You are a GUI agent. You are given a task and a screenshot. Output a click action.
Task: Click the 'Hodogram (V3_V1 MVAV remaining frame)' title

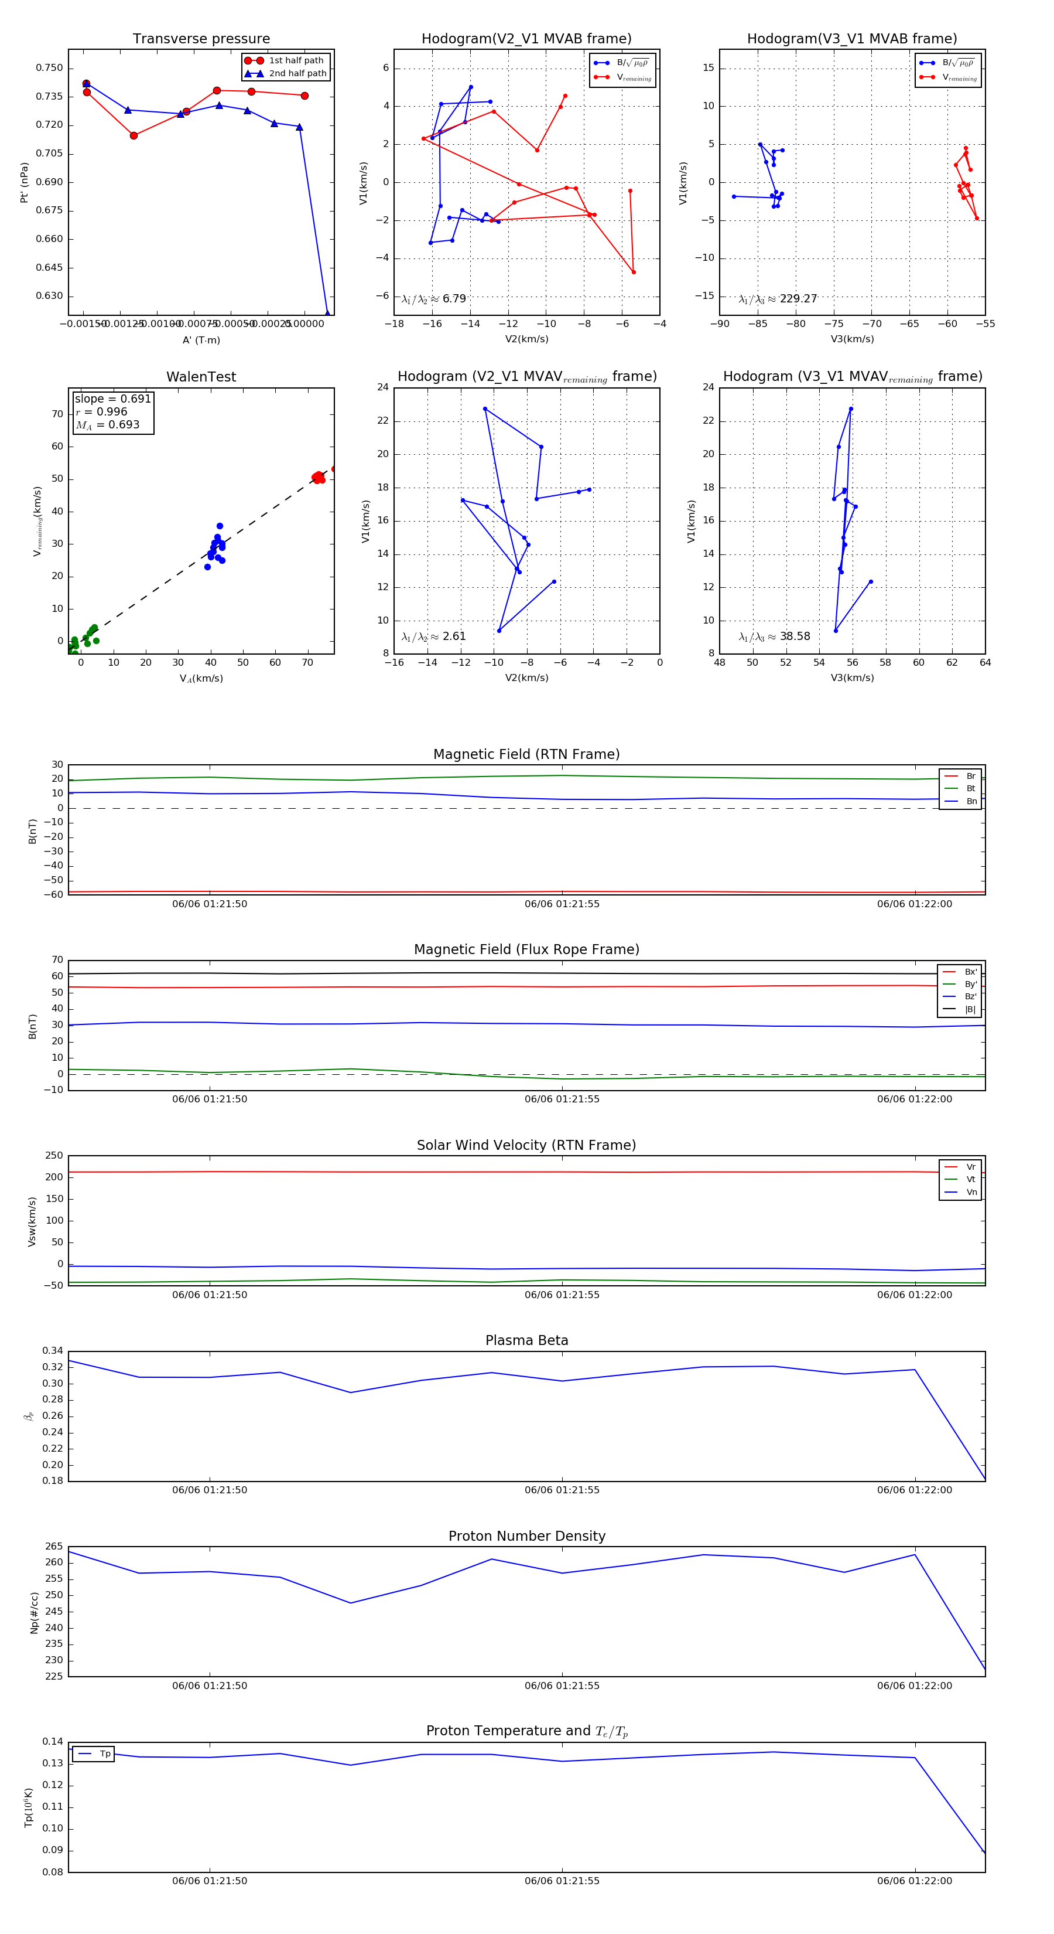[852, 377]
